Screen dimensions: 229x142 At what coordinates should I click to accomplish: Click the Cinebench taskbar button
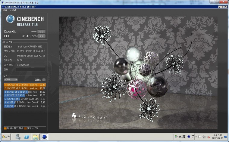tap(44, 137)
